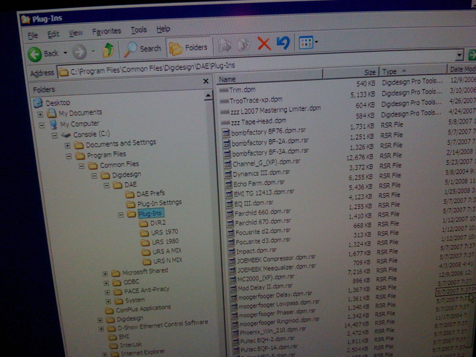The width and height of the screenshot is (476, 357).
Task: Collapse Program Files tree node
Action: (69, 157)
